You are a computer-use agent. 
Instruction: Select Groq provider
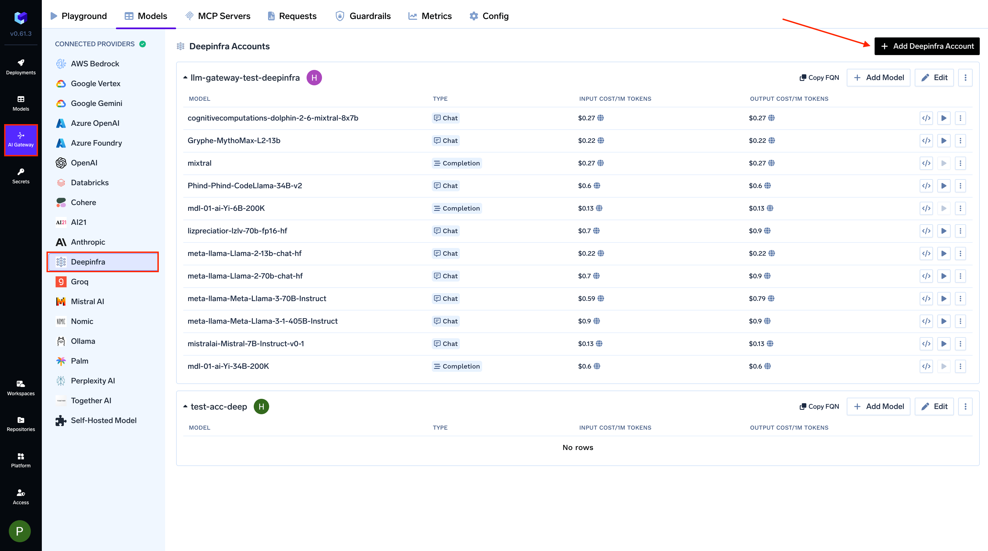103,282
